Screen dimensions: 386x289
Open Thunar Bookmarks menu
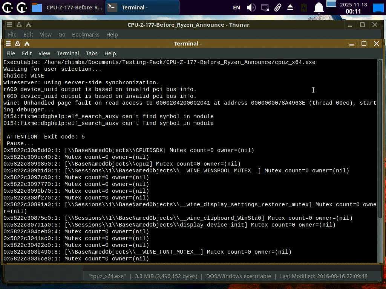tap(86, 35)
